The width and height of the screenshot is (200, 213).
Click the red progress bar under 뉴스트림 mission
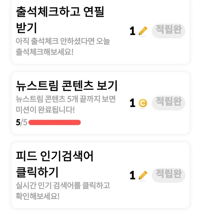pos(55,122)
